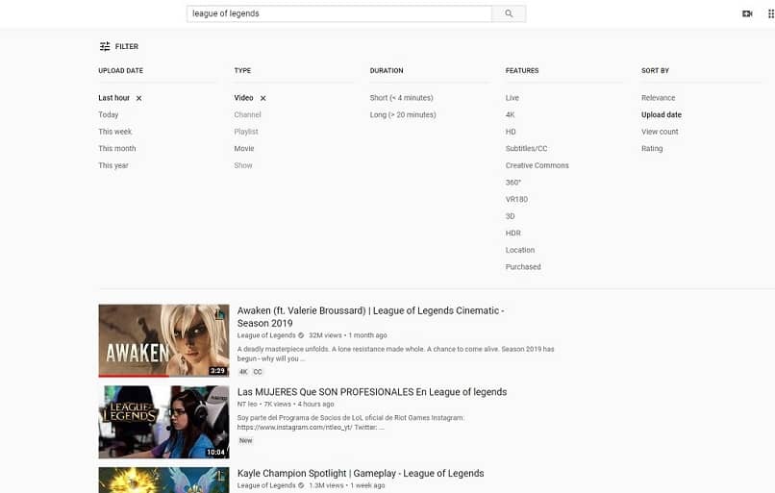Open Las MUJERES Que SON PROFESIONALES title

click(x=372, y=392)
